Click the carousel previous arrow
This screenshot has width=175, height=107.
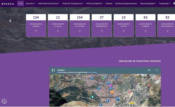pos(10,21)
